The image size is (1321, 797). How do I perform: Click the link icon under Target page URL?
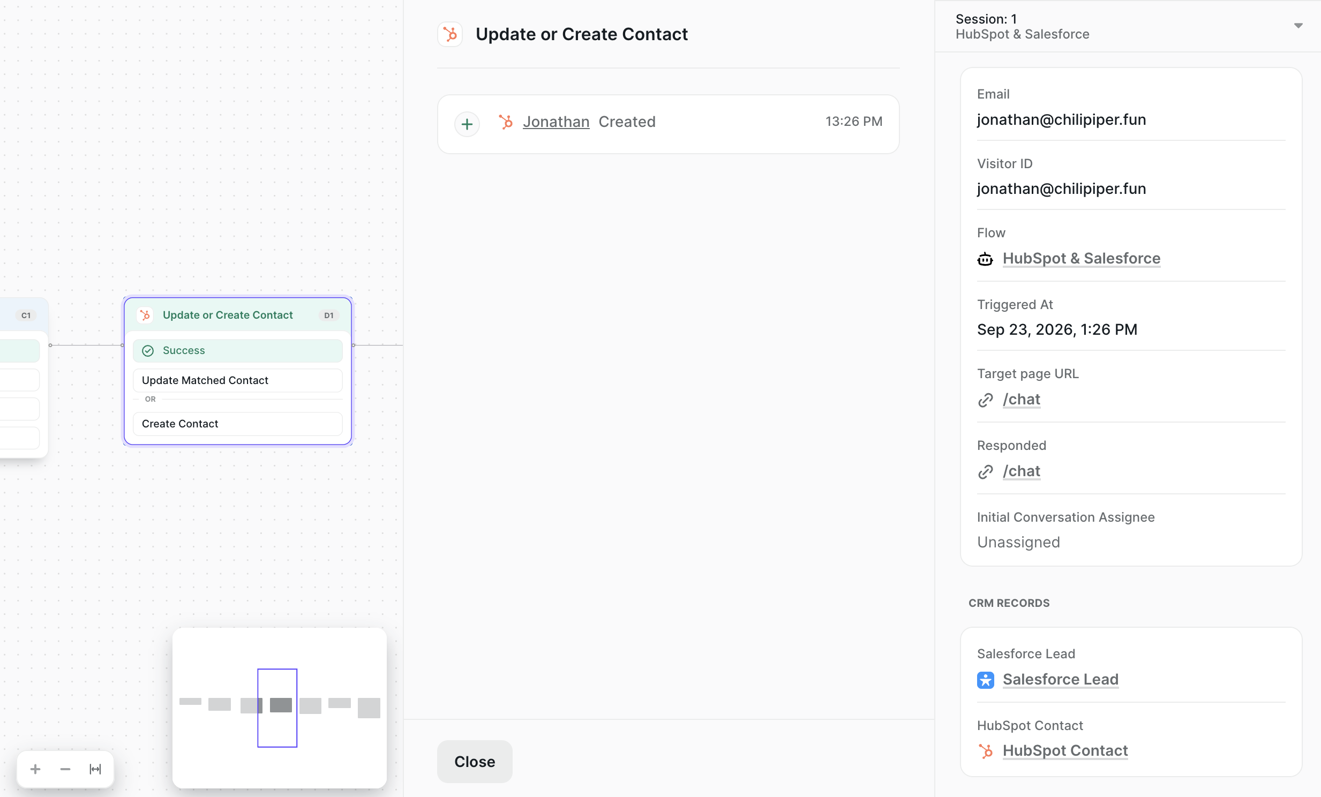[985, 400]
